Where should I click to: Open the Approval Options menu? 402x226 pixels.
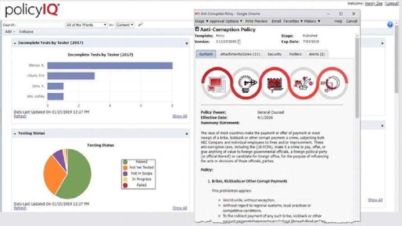pos(225,21)
